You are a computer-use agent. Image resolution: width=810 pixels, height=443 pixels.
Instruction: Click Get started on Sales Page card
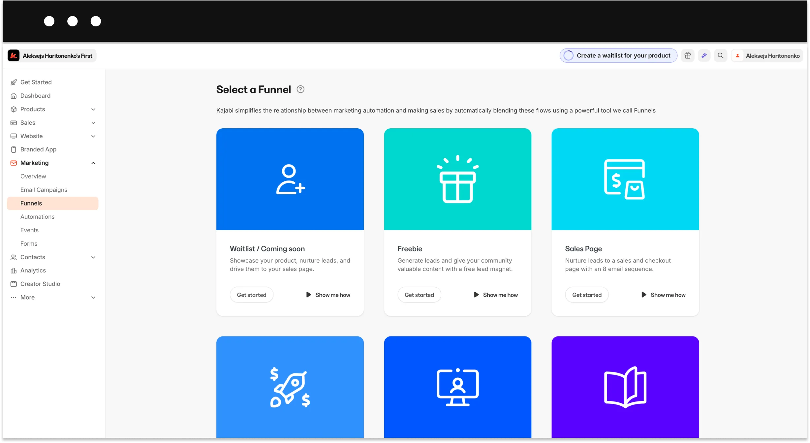coord(587,295)
